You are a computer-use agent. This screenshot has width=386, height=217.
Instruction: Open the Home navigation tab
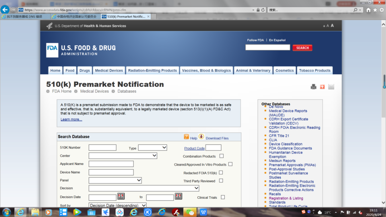click(x=55, y=70)
